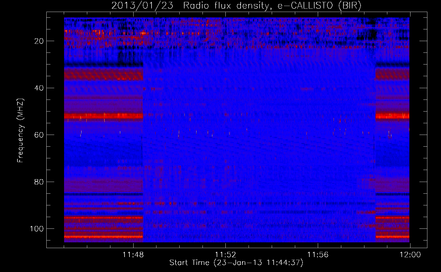Click the 100 frequency tick label

(x=37, y=229)
